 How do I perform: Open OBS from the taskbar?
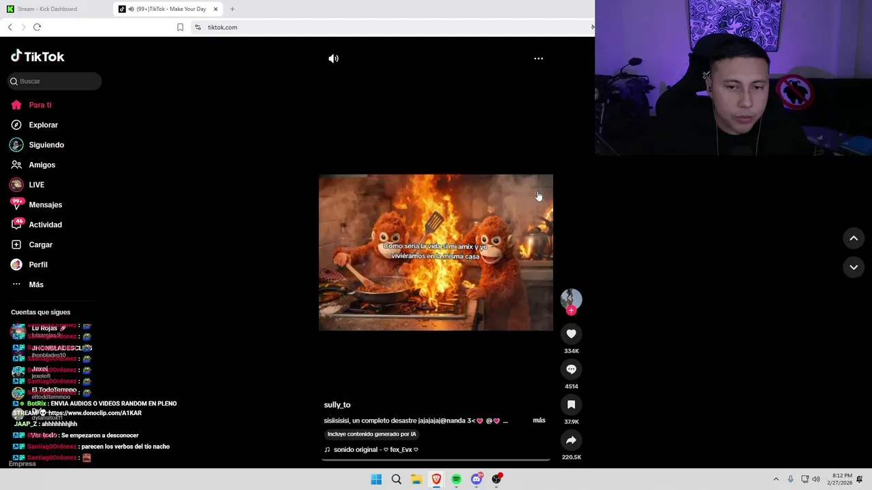497,479
